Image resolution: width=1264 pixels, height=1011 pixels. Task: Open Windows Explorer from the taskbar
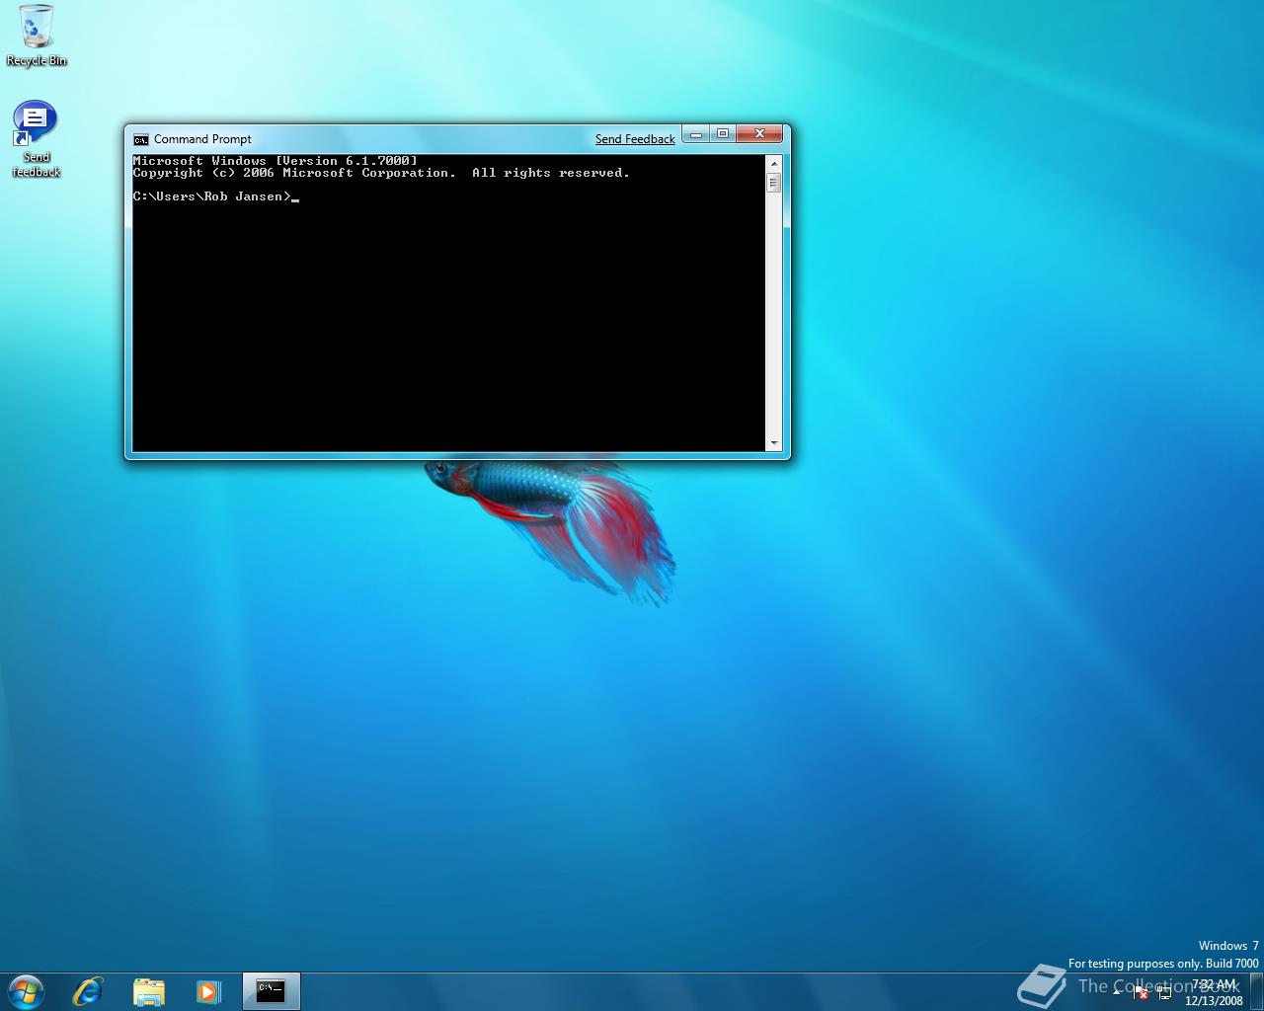coord(148,991)
